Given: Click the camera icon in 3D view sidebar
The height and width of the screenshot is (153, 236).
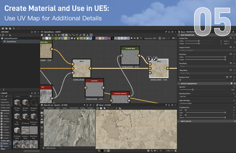Looking at the screenshot, I should pyautogui.click(x=42, y=113).
